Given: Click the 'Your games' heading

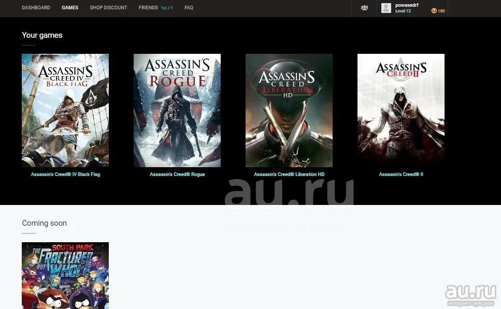Looking at the screenshot, I should click(42, 35).
